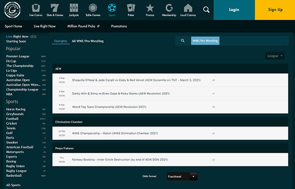Select Esports in sports list
This screenshot has width=295, height=189.
click(x=12, y=157)
